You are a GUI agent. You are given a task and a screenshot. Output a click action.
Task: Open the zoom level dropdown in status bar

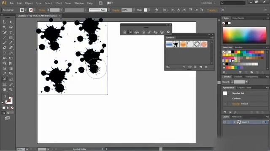[27, 149]
